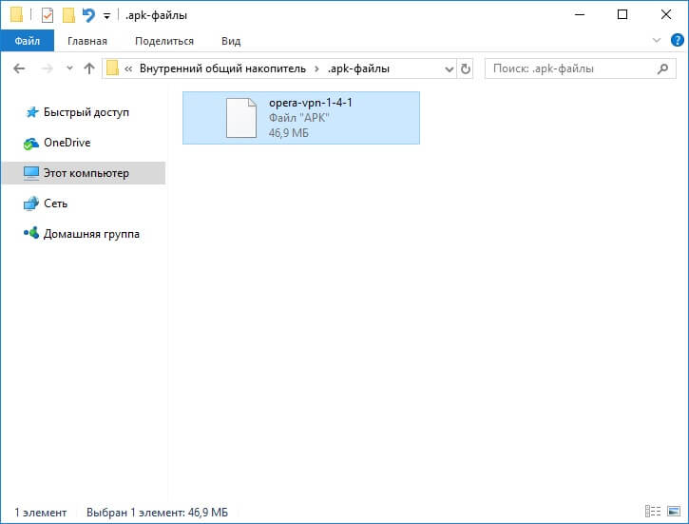Click the Сеть network icon
The width and height of the screenshot is (689, 524).
30,204
